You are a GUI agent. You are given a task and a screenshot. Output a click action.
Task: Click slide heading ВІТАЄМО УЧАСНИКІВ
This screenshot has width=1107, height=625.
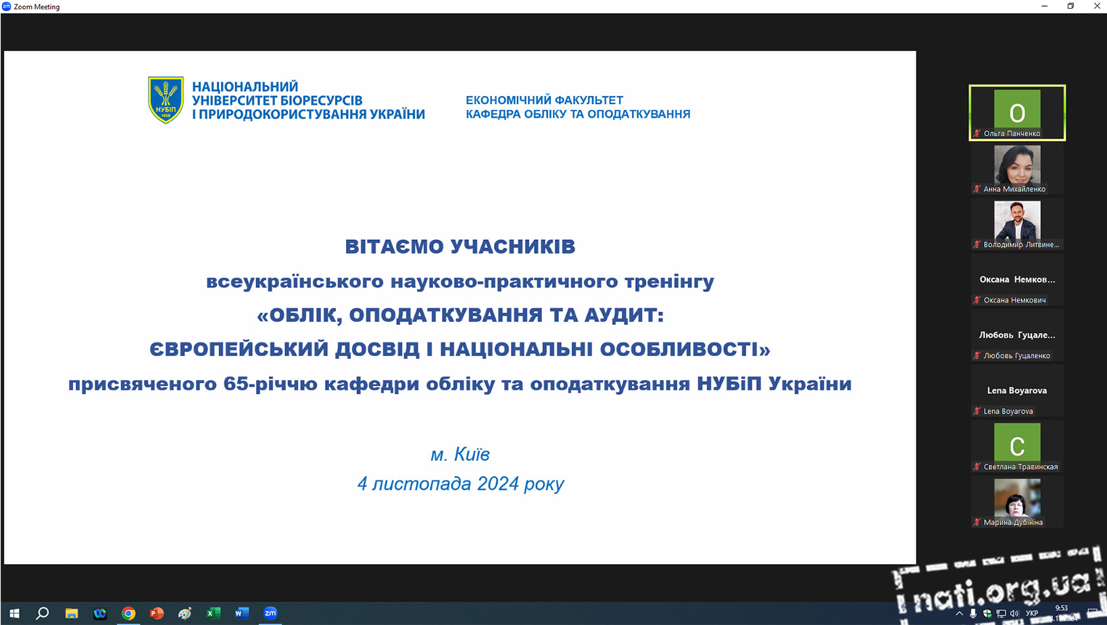[x=460, y=247]
